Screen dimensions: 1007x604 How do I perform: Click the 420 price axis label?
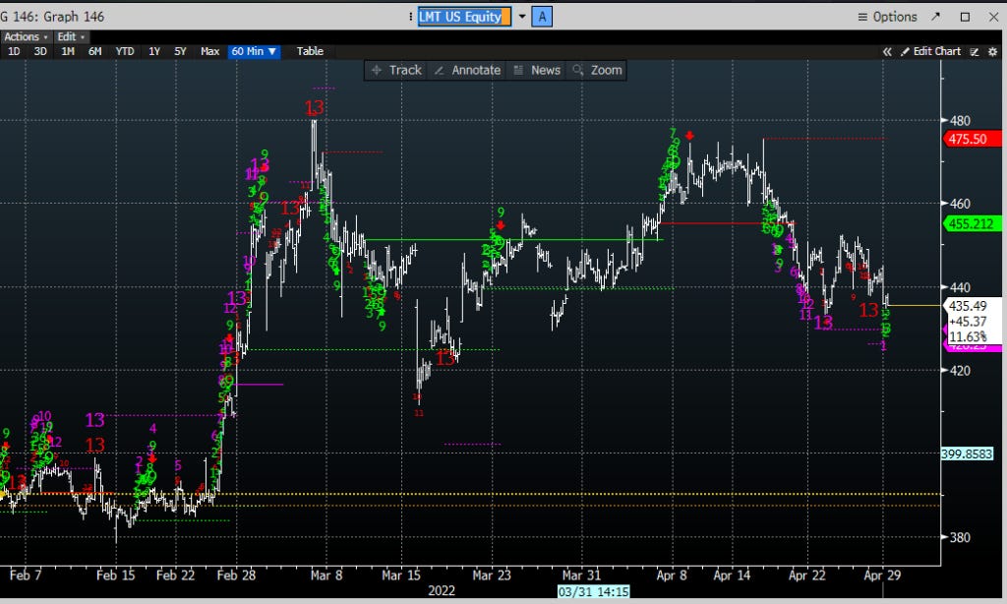point(960,370)
